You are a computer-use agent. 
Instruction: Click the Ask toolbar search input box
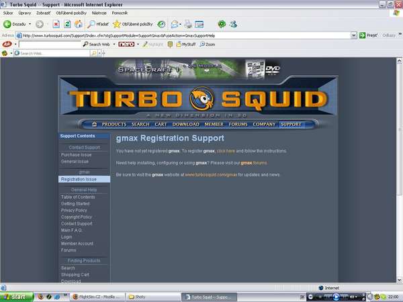50,44
